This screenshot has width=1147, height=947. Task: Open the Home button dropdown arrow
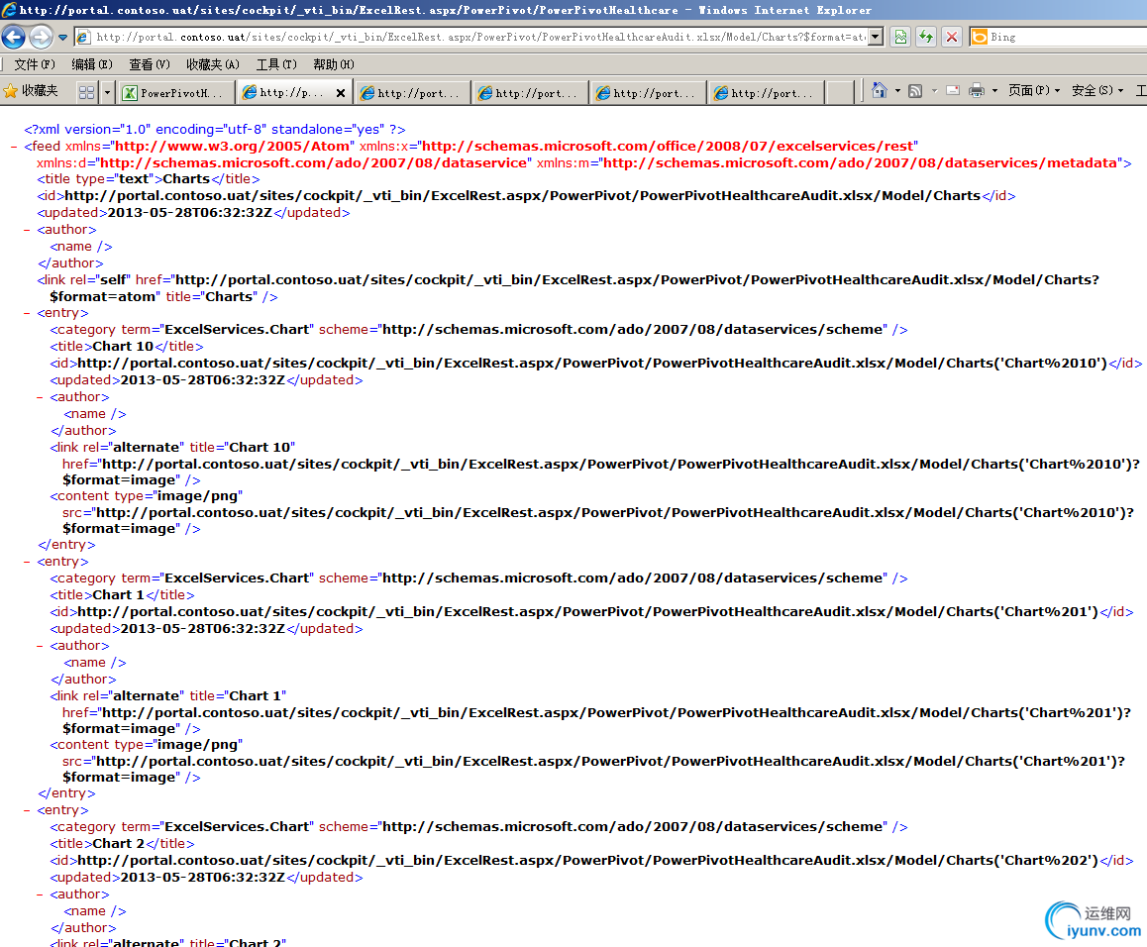coord(897,91)
